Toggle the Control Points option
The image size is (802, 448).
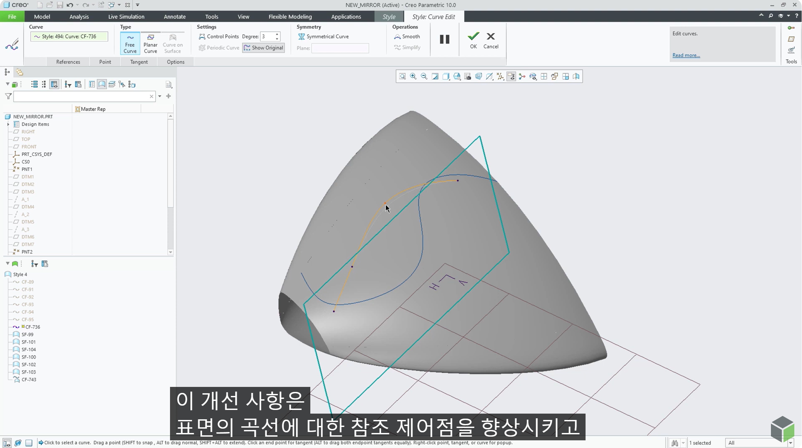[x=219, y=36]
